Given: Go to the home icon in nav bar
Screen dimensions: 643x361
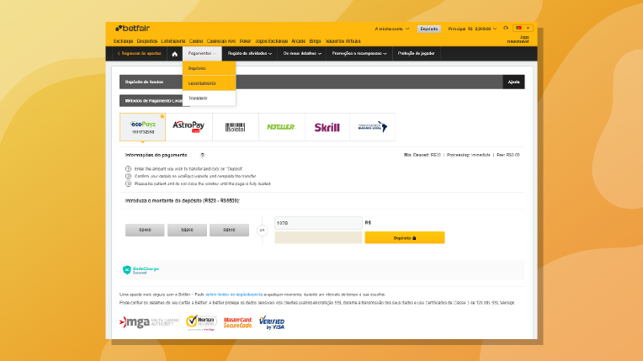Looking at the screenshot, I should (175, 54).
